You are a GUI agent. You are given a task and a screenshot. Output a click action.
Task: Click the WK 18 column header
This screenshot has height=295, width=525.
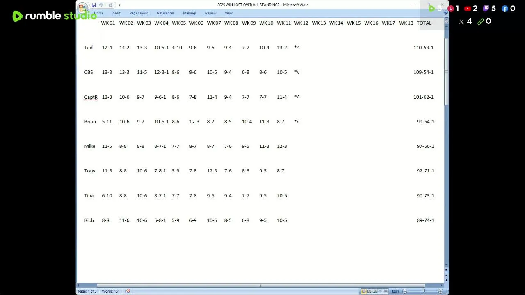coord(406,23)
